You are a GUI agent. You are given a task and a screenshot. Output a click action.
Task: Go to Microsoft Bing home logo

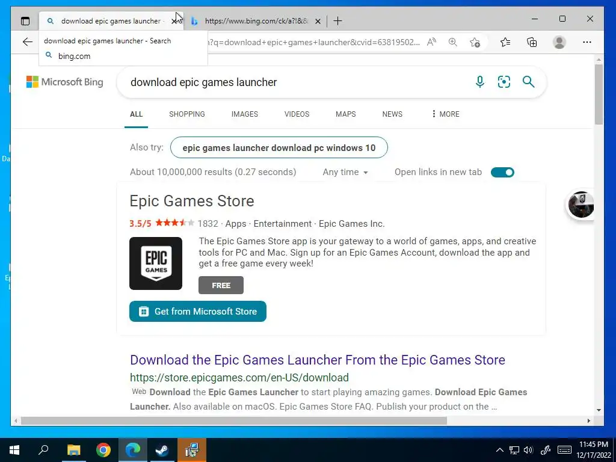[x=65, y=82]
